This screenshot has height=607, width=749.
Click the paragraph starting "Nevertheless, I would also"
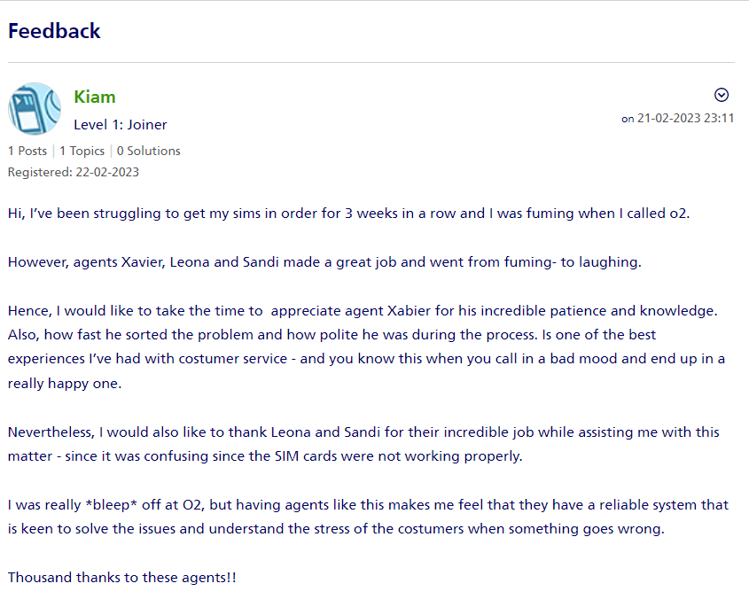tap(363, 432)
